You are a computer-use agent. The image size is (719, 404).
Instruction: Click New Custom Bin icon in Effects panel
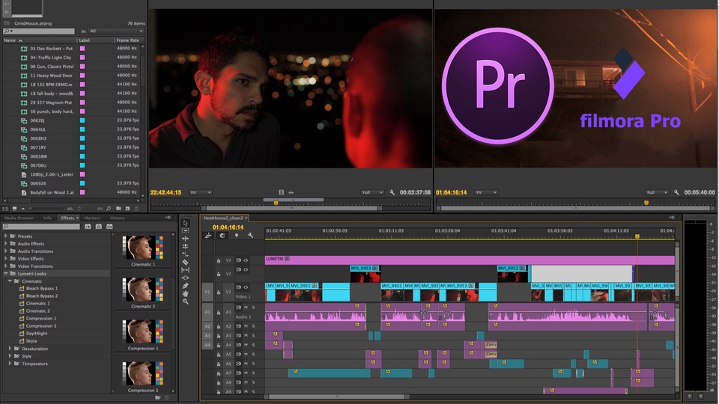pos(158,397)
